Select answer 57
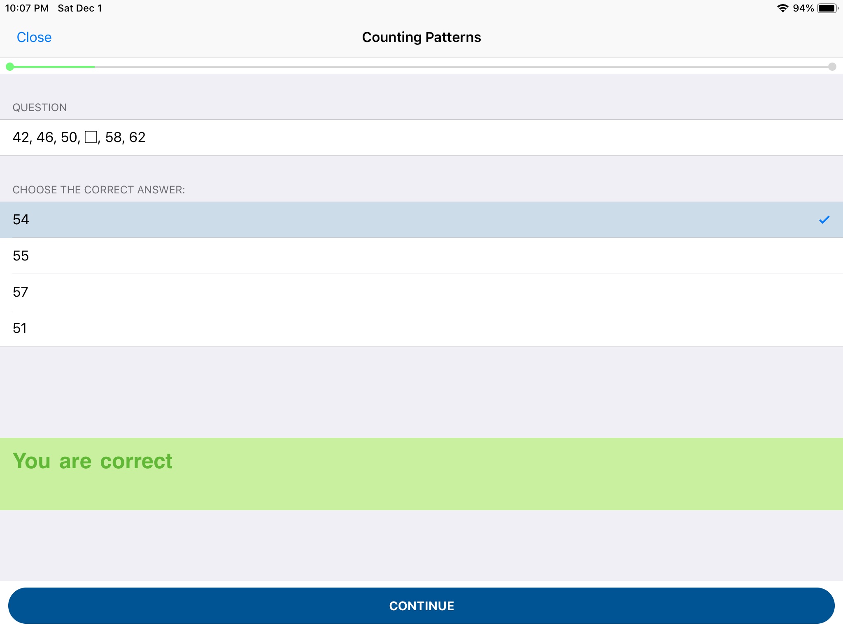Screen dimensions: 843x632 click(x=421, y=292)
